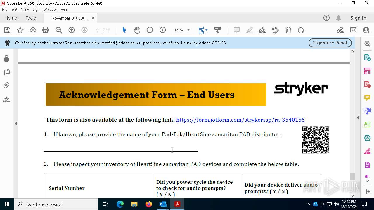Click the read mode keyboard icon
The height and width of the screenshot is (210, 374).
[x=218, y=30]
